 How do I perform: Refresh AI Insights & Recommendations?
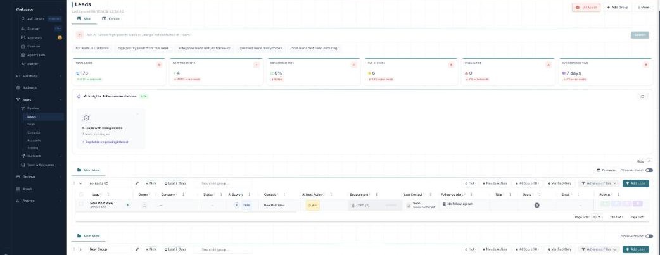pos(642,96)
